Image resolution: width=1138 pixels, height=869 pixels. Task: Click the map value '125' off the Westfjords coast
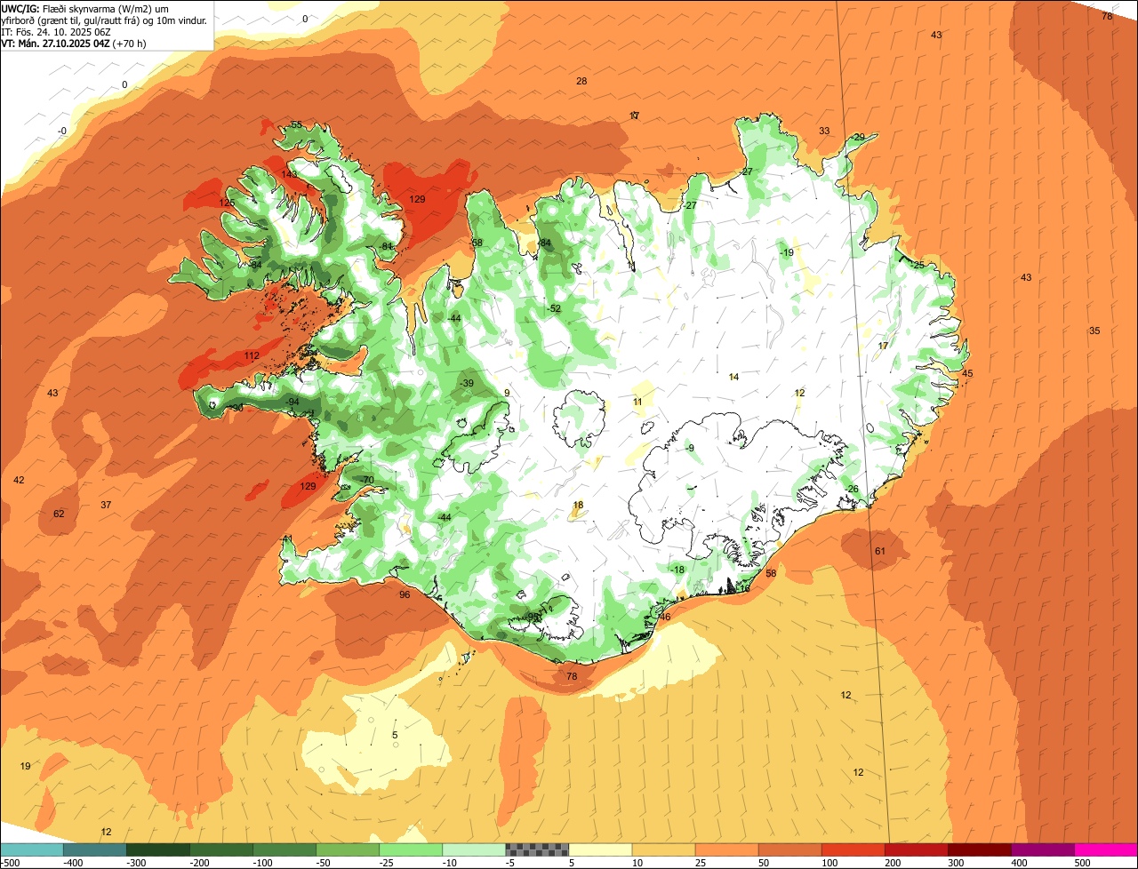tap(228, 203)
